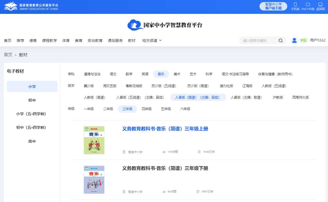This screenshot has height=202, width=328.
Task: Click thumbs-up icon on 三年级下册 textbook
Action: point(164,192)
